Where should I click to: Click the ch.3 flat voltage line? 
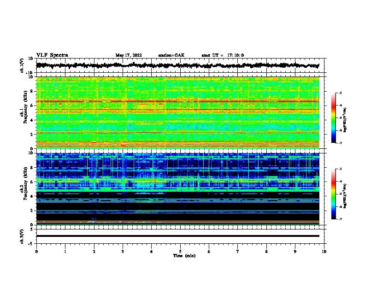coord(178,236)
